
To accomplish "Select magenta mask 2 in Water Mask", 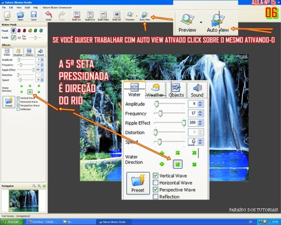I will (x=19, y=31).
